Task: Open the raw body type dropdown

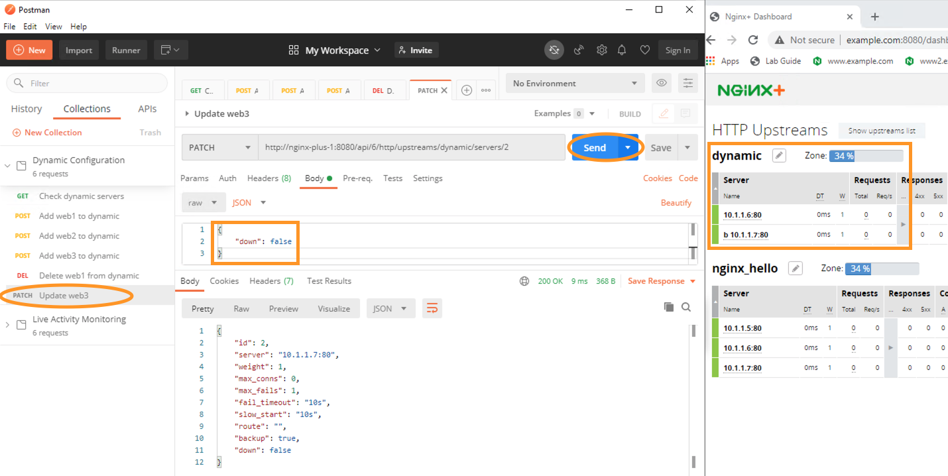Action: click(x=203, y=203)
